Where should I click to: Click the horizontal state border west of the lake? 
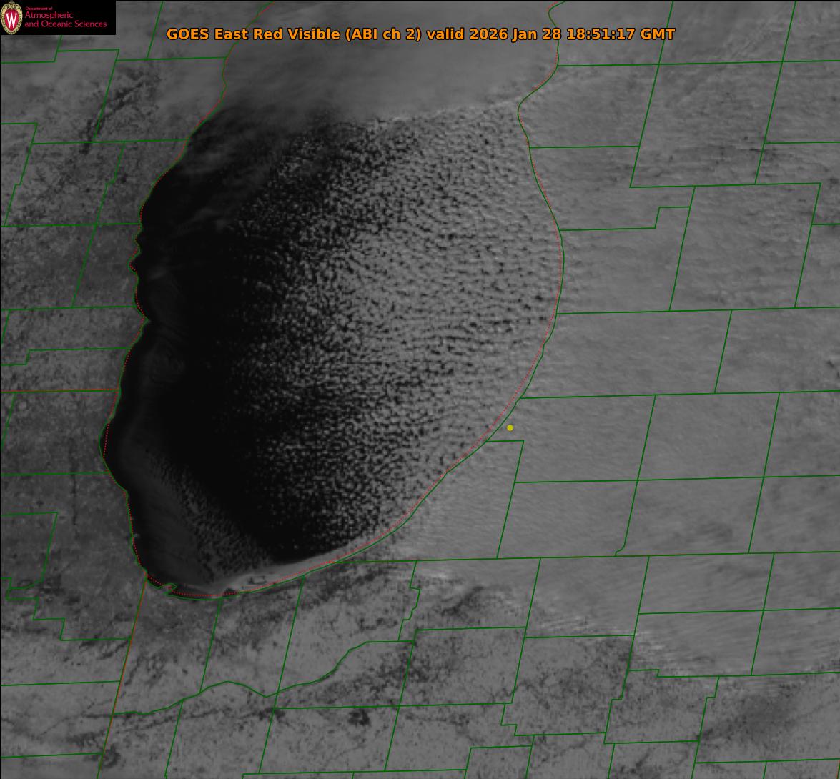(x=57, y=390)
